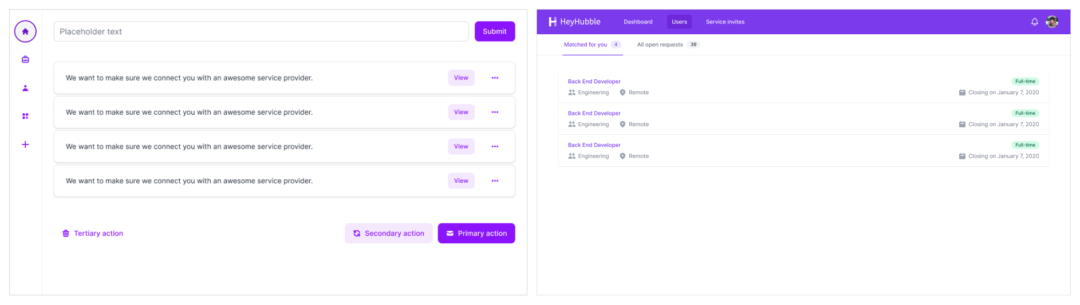This screenshot has width=1080, height=305.
Task: Click the Secondary action button
Action: coord(388,233)
